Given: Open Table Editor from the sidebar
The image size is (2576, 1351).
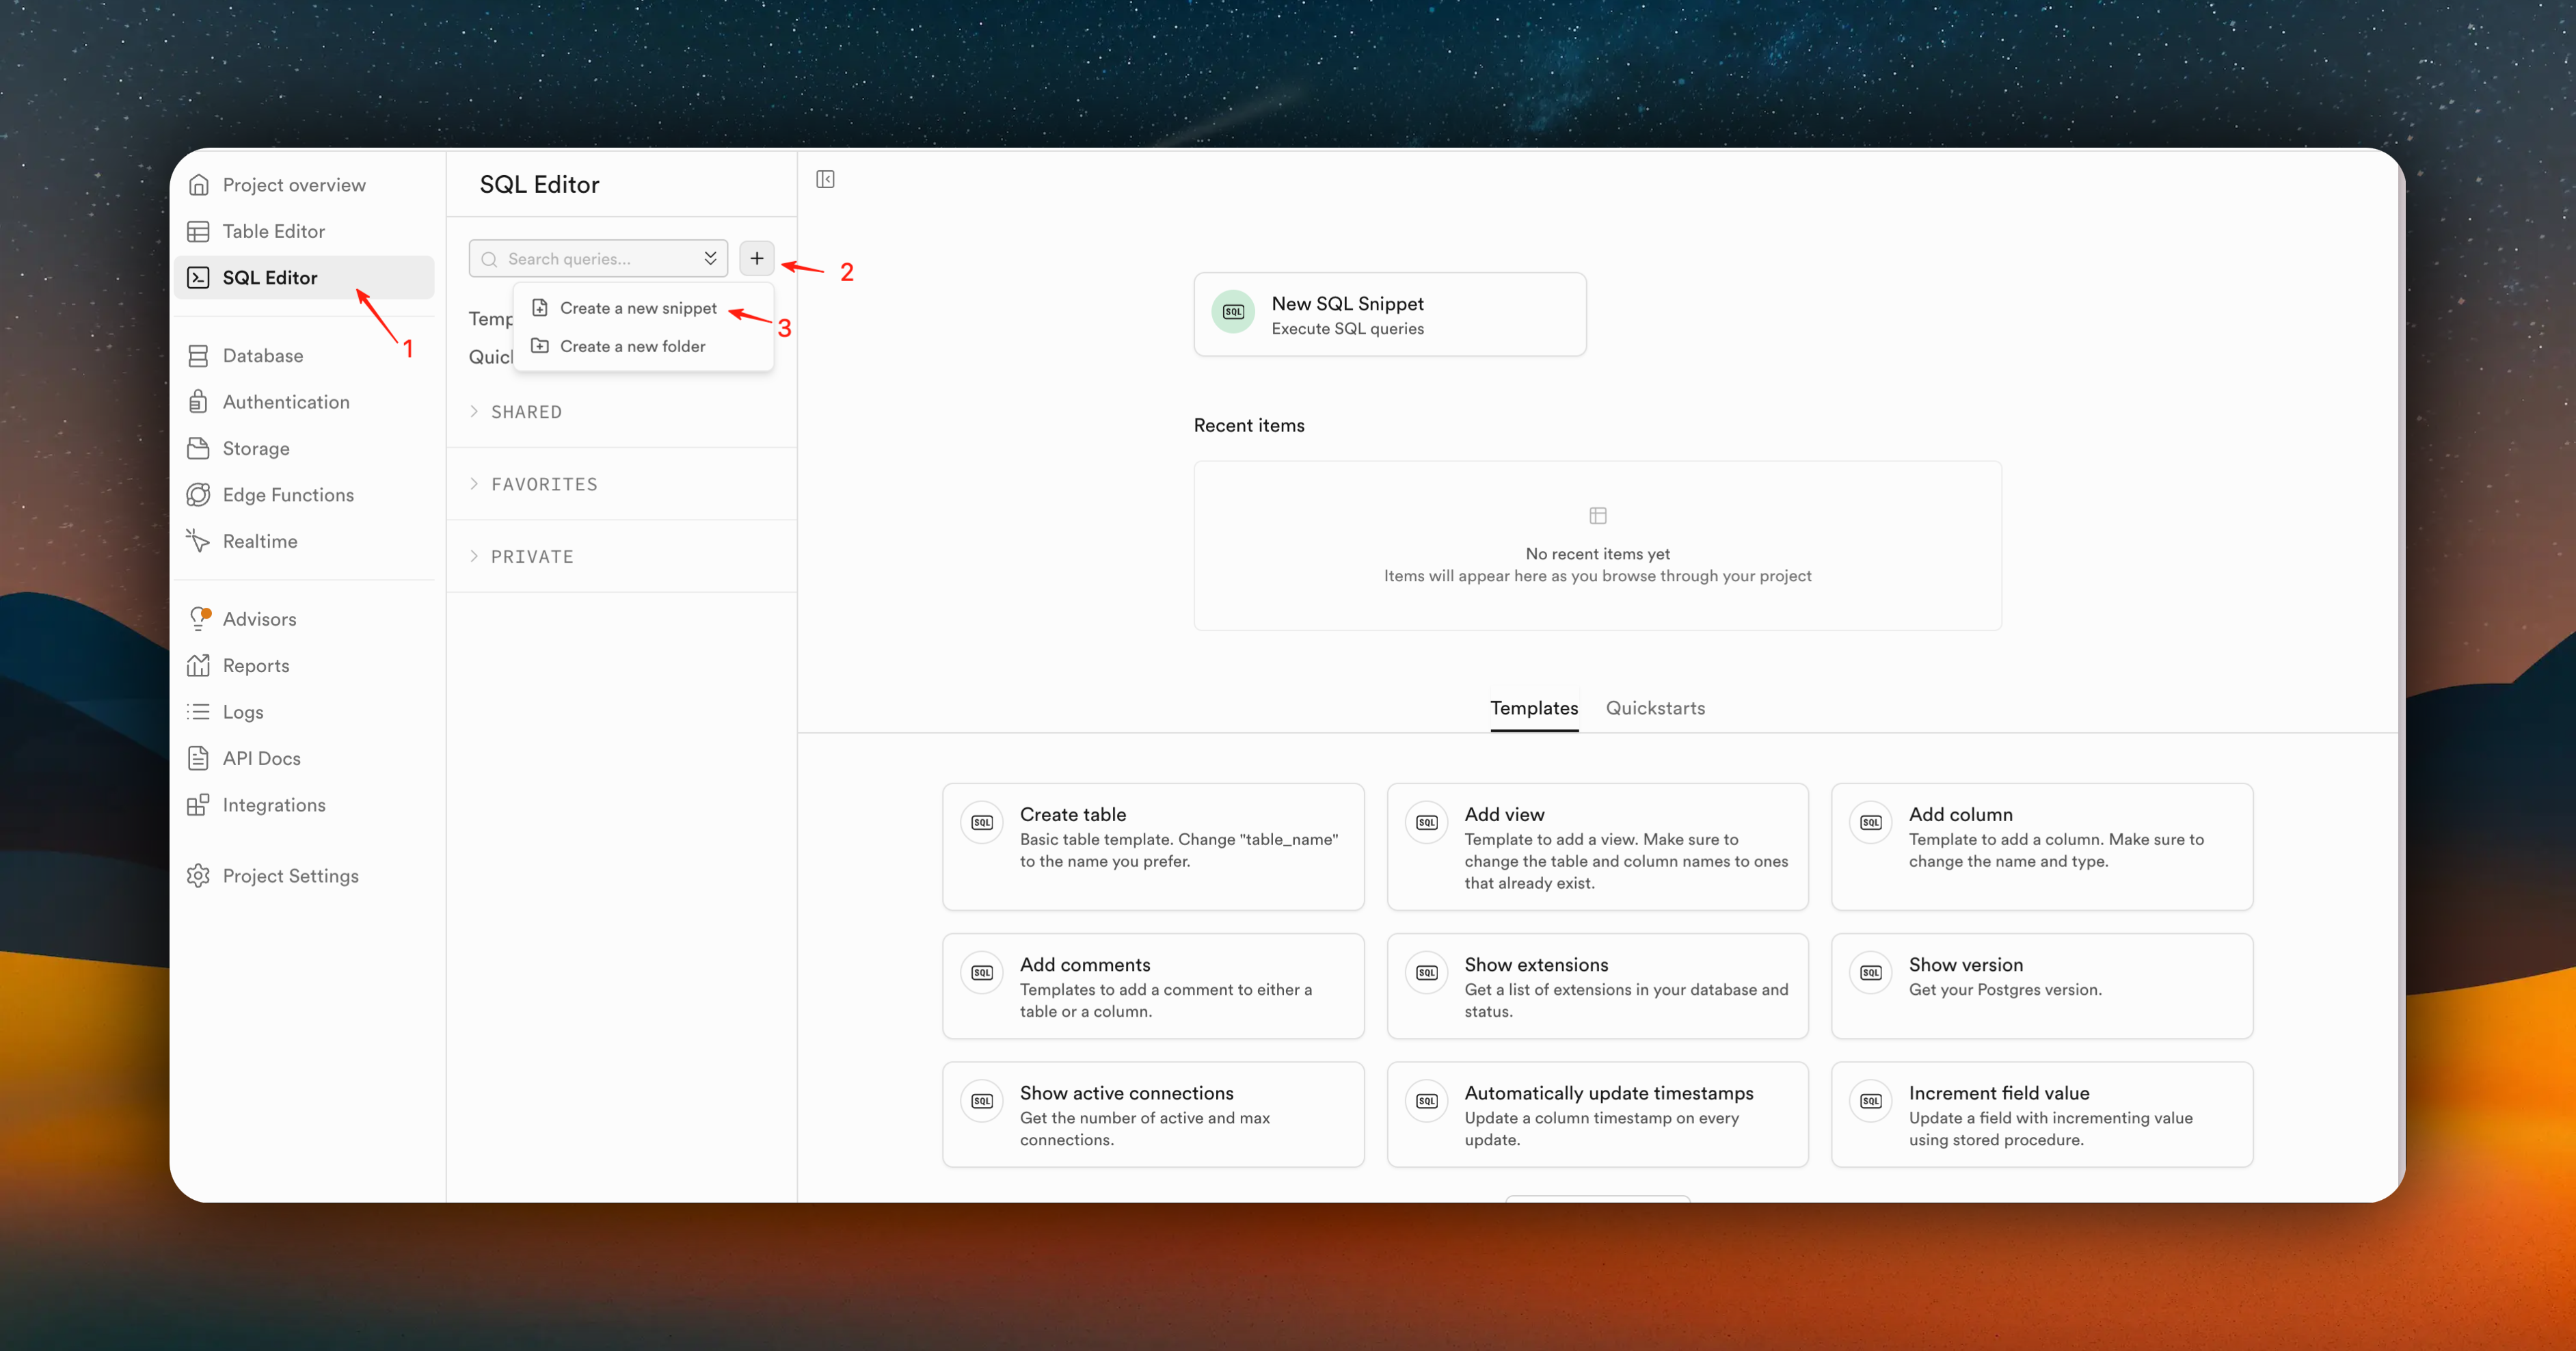Looking at the screenshot, I should [273, 231].
